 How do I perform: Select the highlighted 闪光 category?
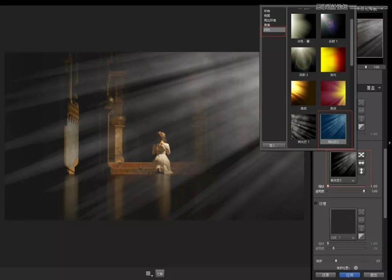pyautogui.click(x=274, y=30)
